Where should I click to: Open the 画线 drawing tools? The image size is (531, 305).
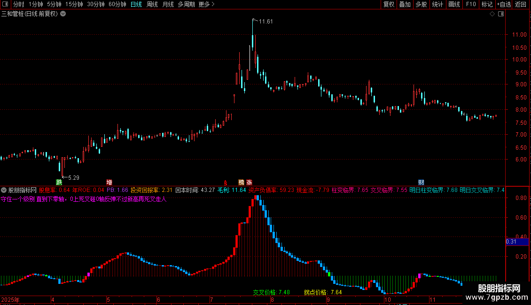point(454,4)
